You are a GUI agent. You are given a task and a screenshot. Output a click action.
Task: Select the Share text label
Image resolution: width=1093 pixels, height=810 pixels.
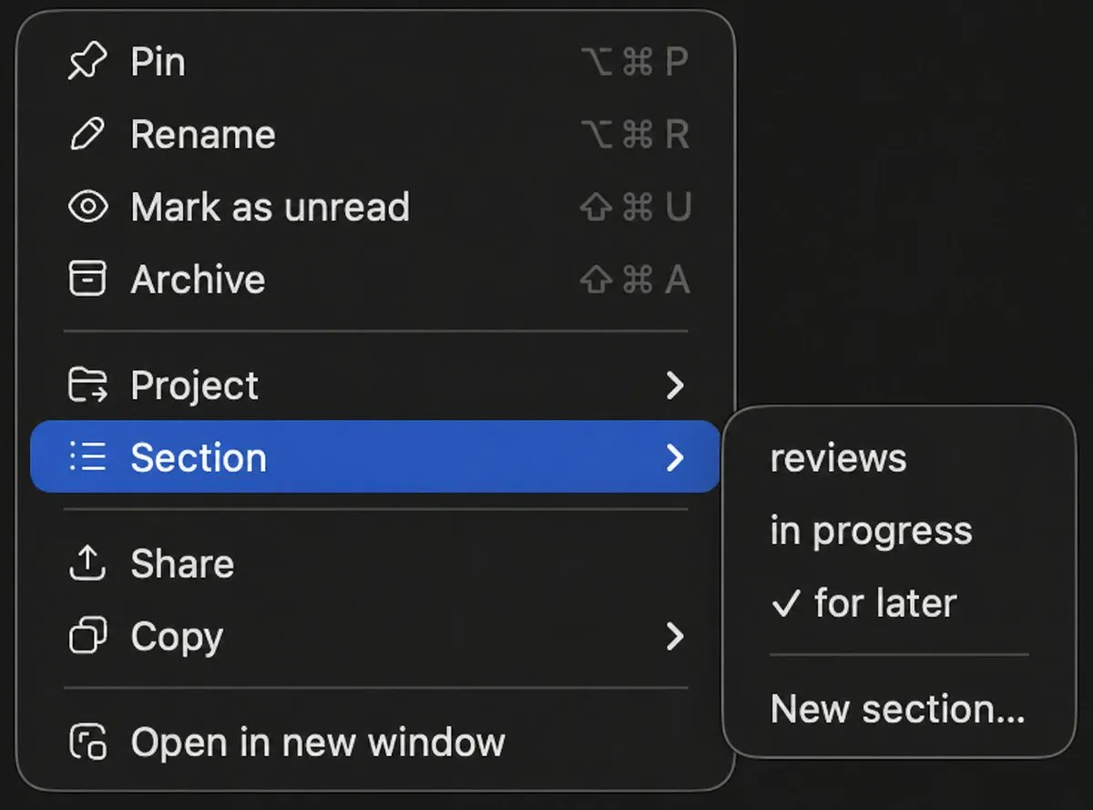(182, 564)
